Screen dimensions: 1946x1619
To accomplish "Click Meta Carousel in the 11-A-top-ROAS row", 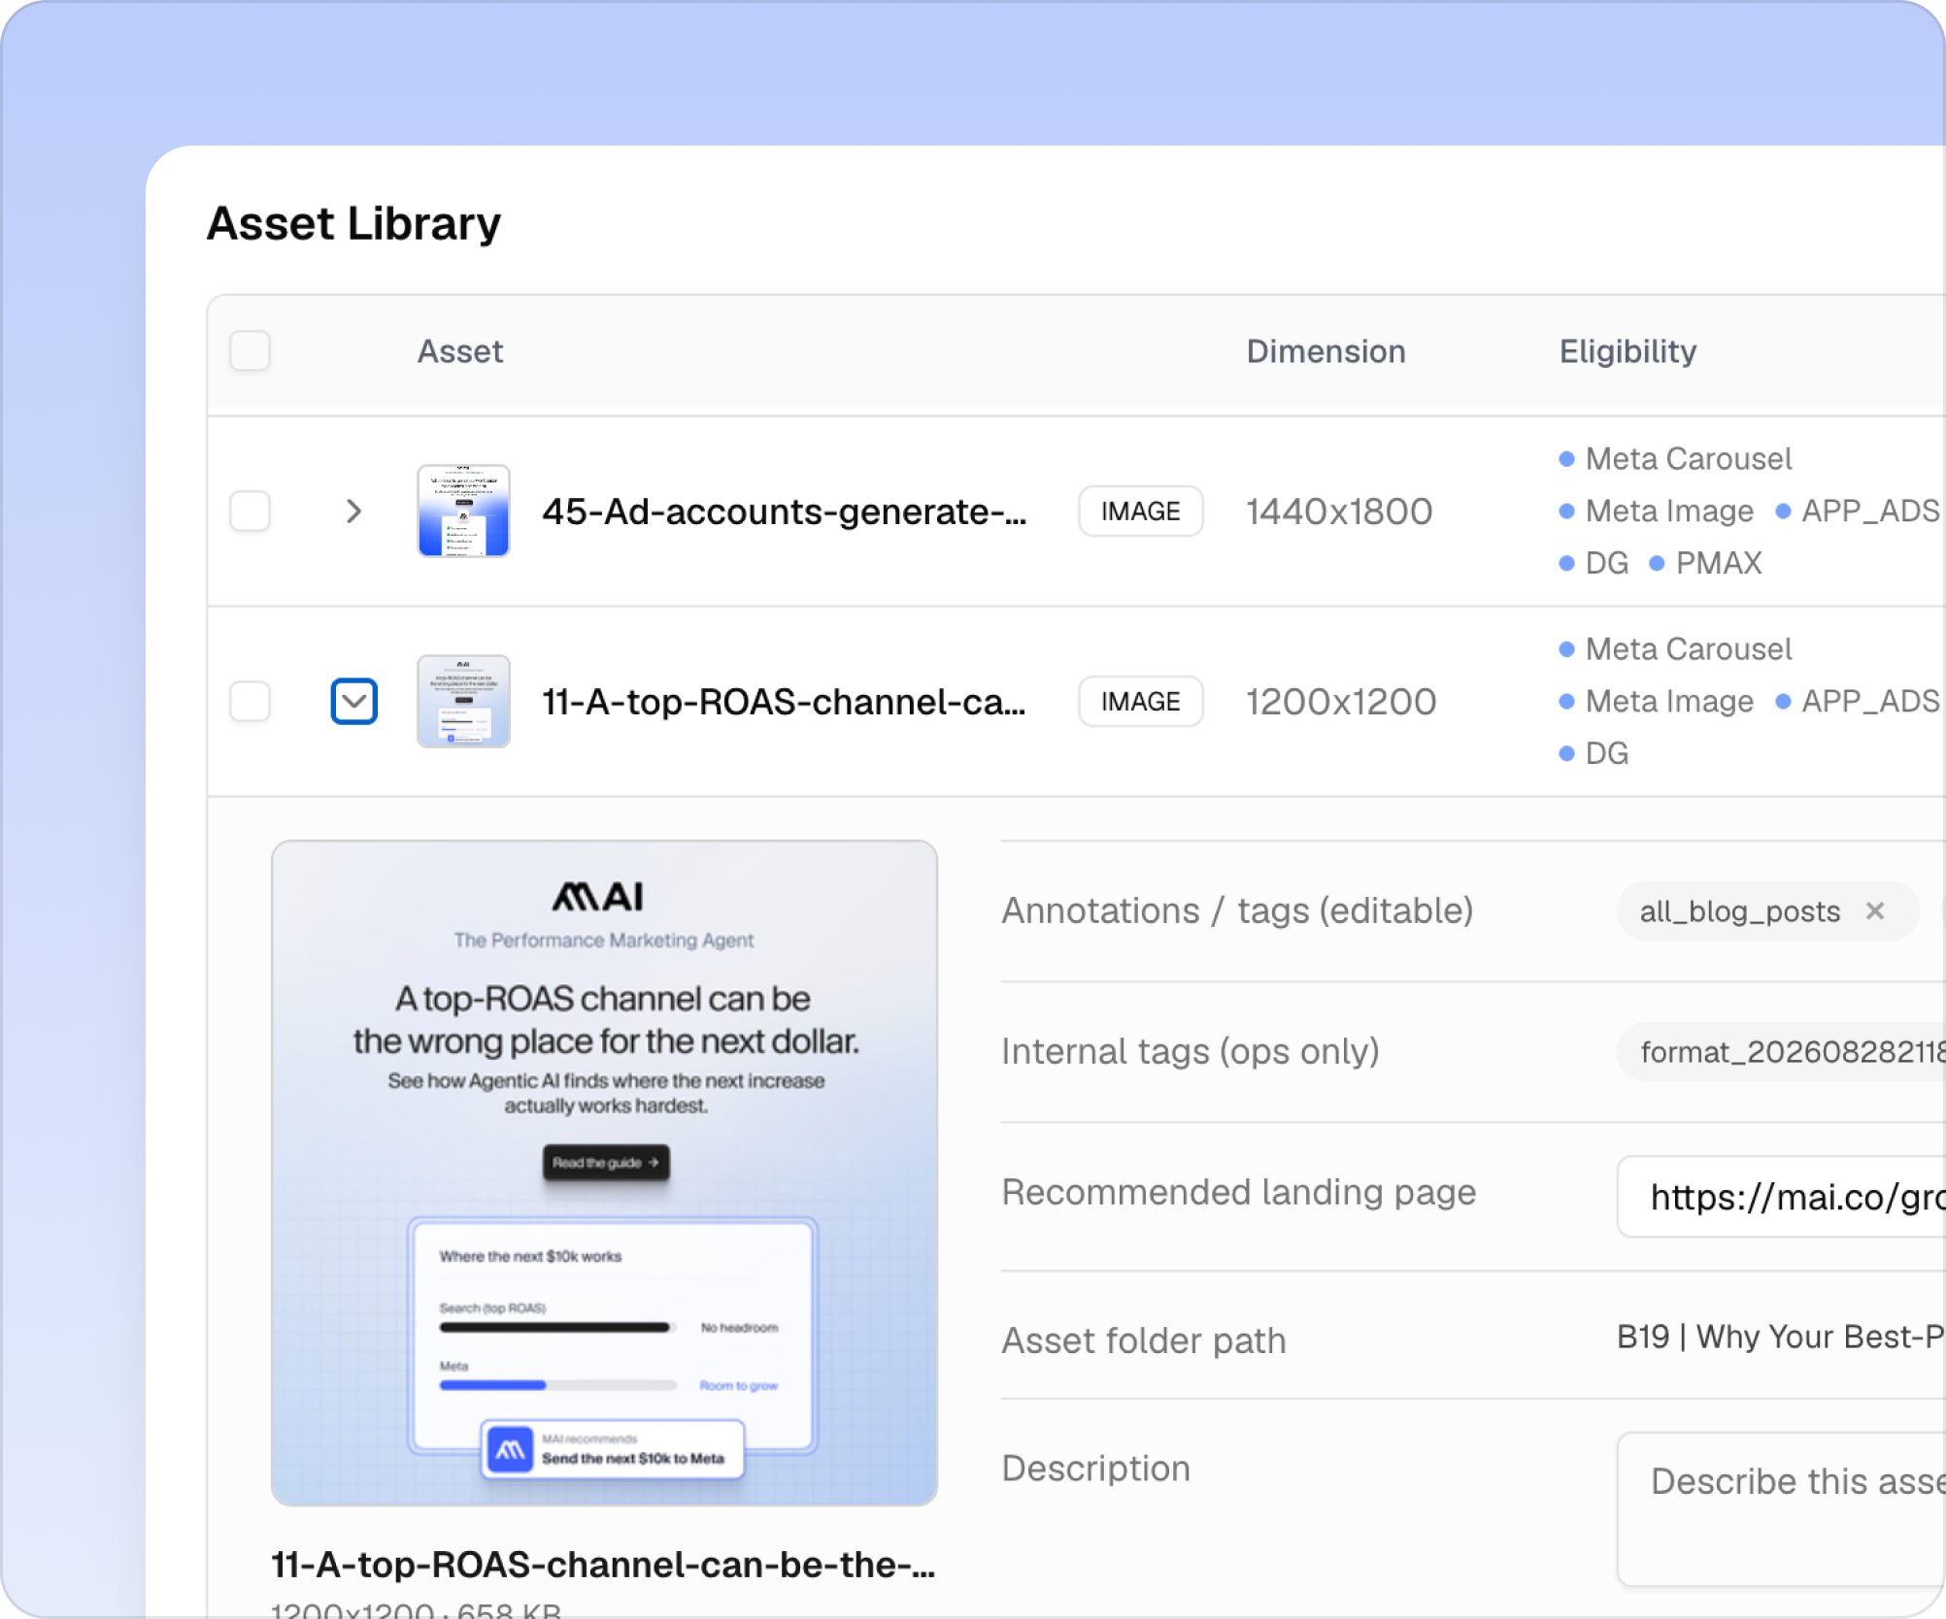I will click(1689, 649).
